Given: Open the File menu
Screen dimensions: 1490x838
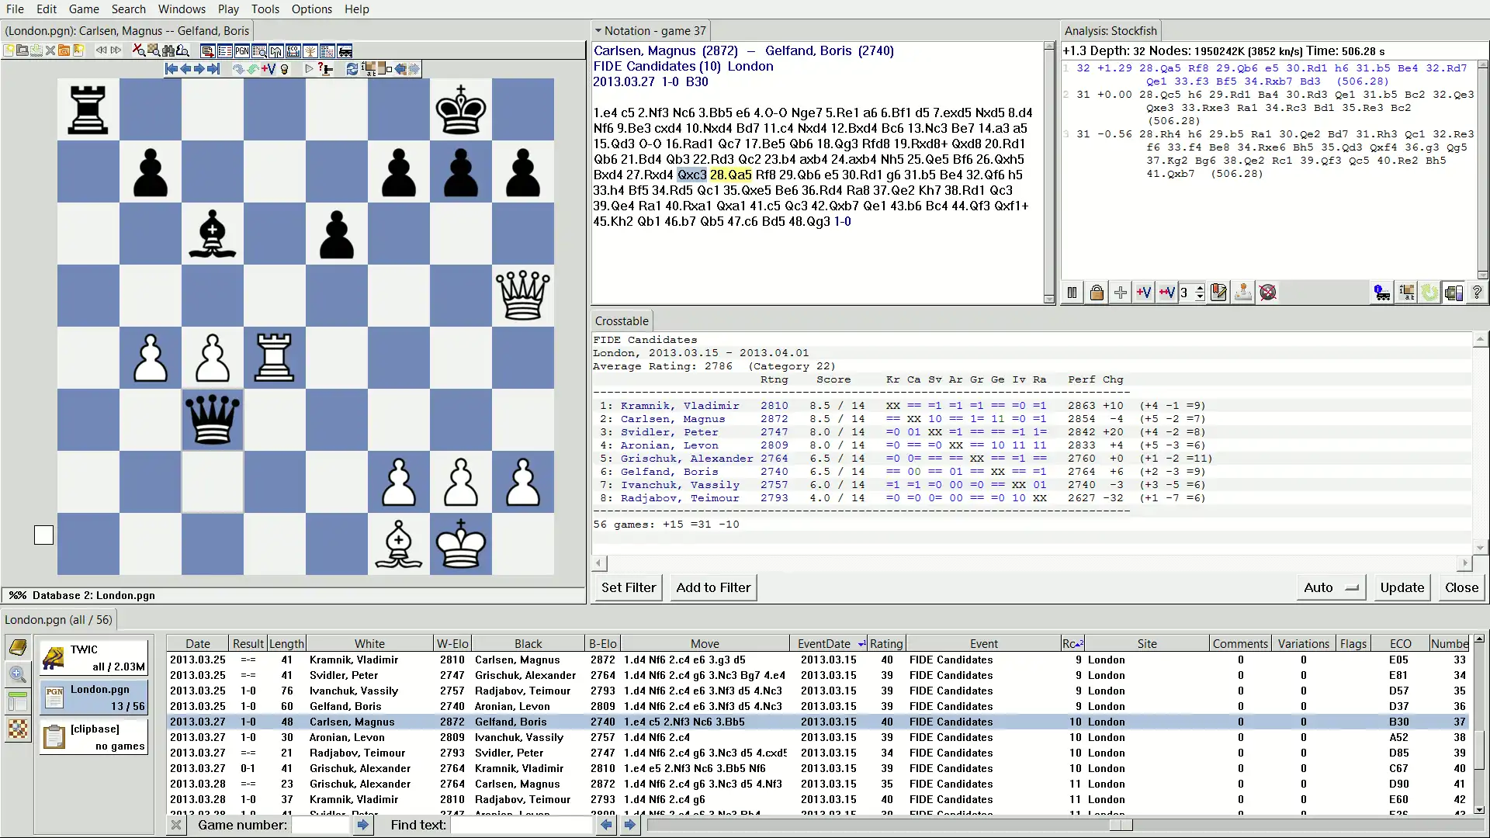Looking at the screenshot, I should [x=16, y=9].
